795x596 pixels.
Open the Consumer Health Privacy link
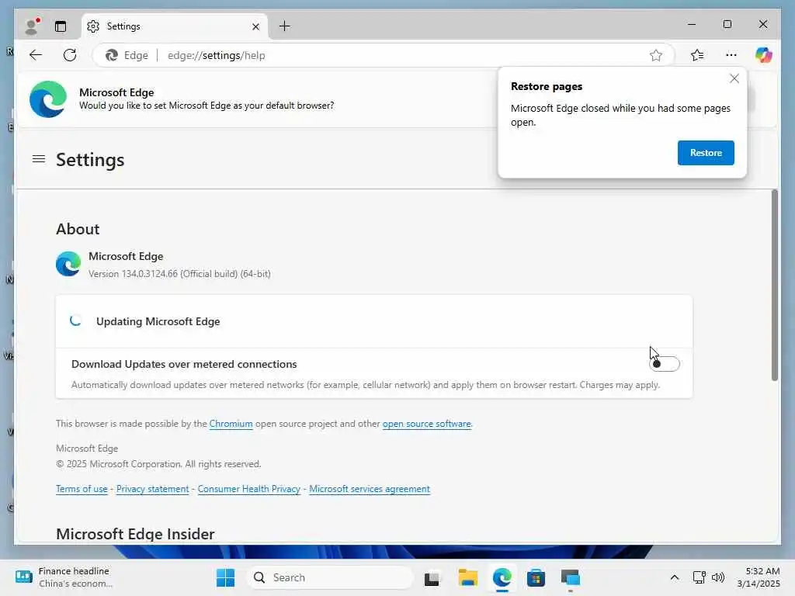tap(249, 489)
